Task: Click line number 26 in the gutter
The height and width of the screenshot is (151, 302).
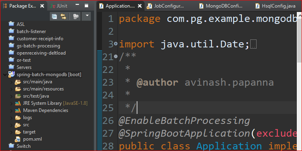Action: tap(108, 121)
